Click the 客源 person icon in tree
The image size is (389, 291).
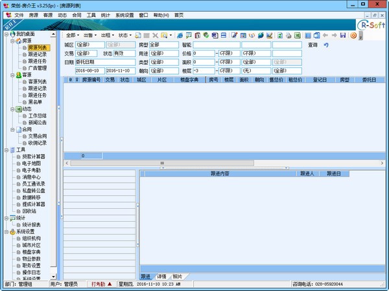(x=18, y=75)
